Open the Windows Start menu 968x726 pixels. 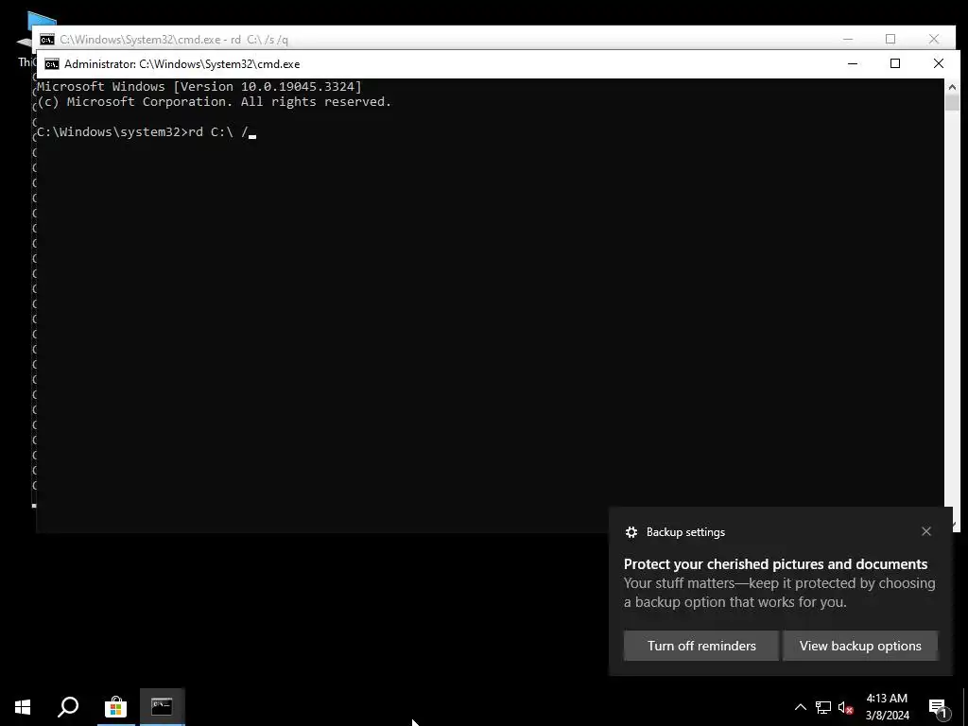pyautogui.click(x=23, y=707)
